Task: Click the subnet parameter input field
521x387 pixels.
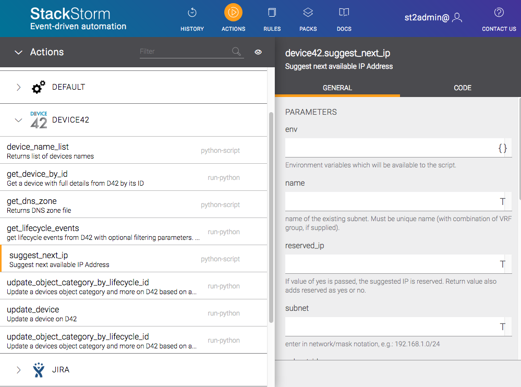Action: pyautogui.click(x=398, y=326)
